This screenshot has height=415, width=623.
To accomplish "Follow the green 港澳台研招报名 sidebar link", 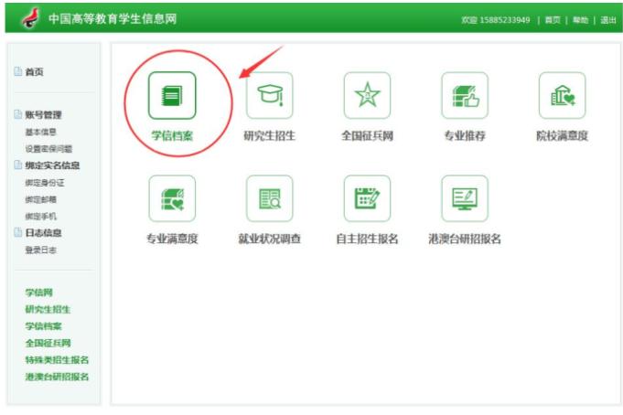I will 58,377.
